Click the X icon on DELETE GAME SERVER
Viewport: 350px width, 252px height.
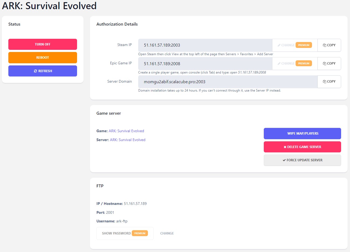click(285, 147)
